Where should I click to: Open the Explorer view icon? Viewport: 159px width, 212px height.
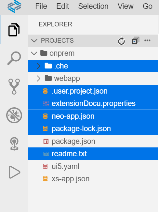14,30
